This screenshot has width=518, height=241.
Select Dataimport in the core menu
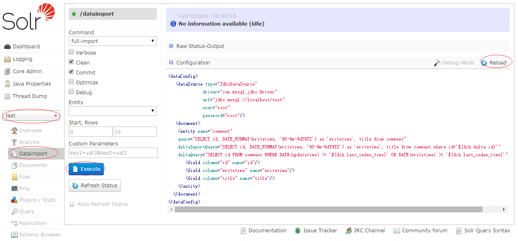[33, 154]
